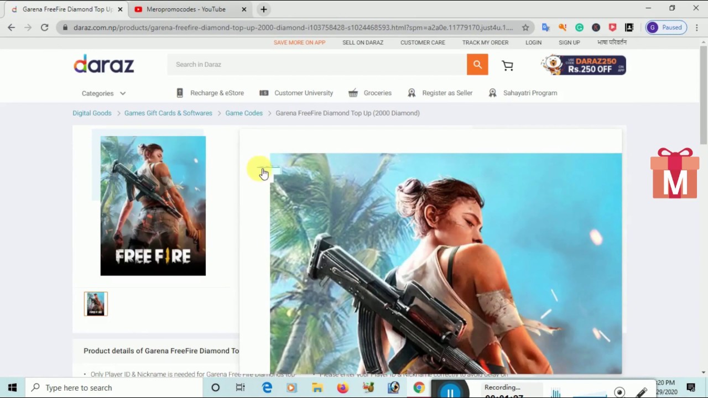Pause the screen recording
Screen dimensions: 708x398
click(x=450, y=391)
